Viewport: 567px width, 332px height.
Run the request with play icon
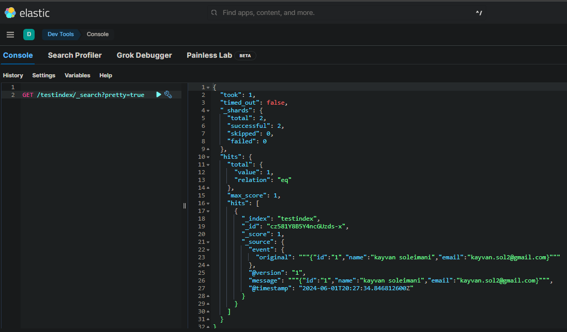pos(158,94)
